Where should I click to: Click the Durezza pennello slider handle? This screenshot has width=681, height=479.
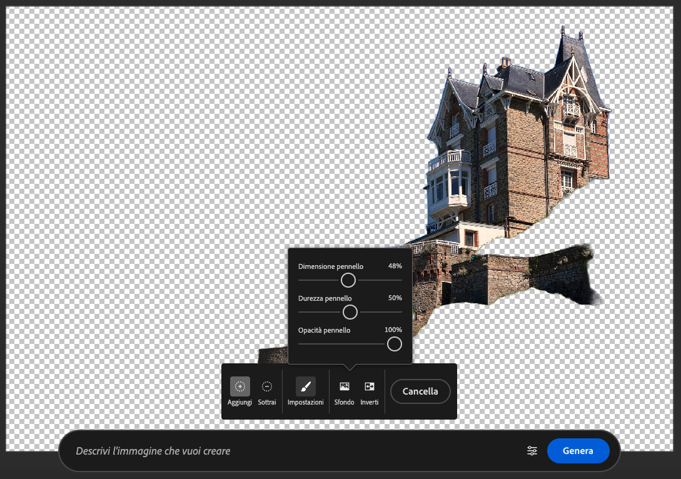pyautogui.click(x=350, y=312)
